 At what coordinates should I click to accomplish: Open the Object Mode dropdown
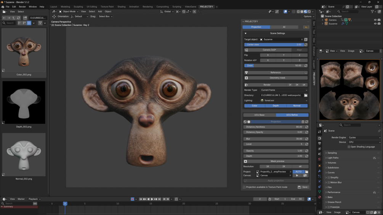coord(69,11)
